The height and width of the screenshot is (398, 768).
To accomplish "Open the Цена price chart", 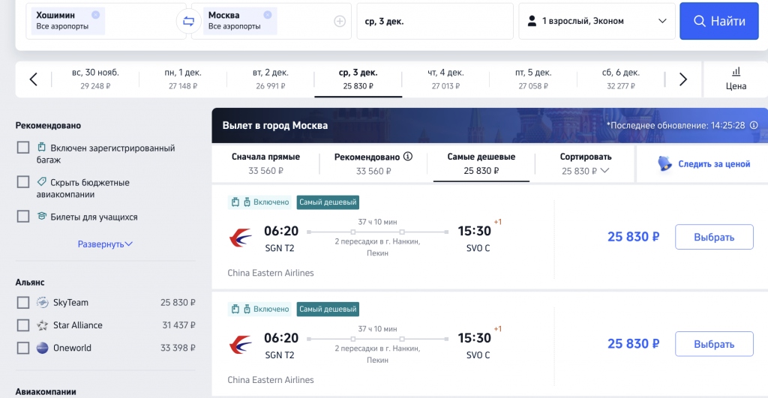I will (x=736, y=79).
